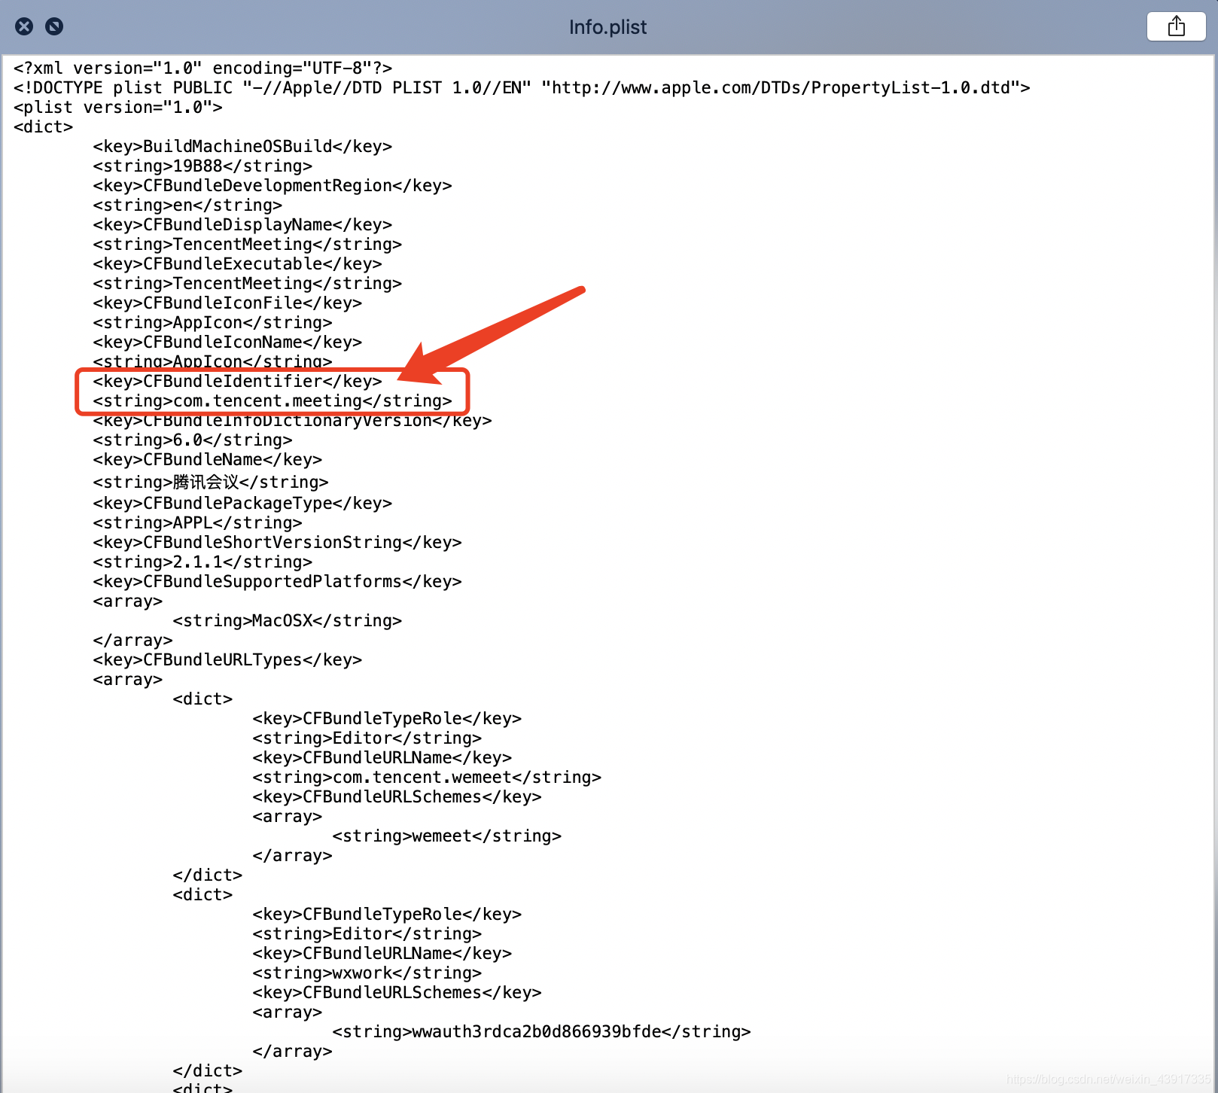This screenshot has width=1218, height=1093.
Task: Click the 2.1.1 version string
Action: (x=202, y=562)
